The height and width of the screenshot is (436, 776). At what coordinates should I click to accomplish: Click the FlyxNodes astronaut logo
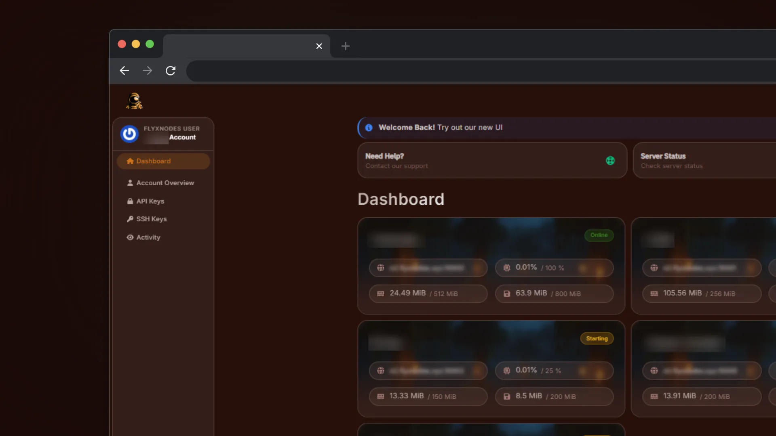click(134, 100)
